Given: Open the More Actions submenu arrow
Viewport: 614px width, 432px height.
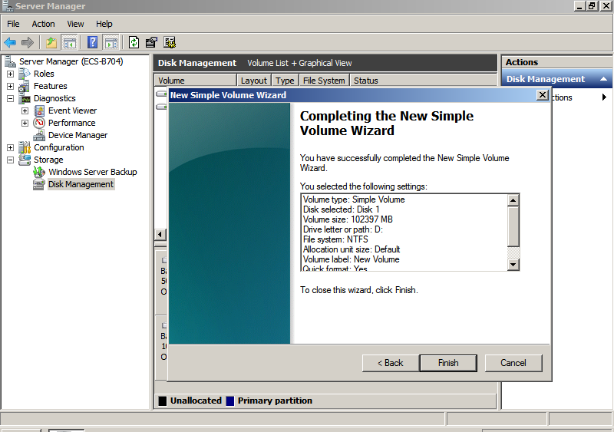Looking at the screenshot, I should pos(604,97).
